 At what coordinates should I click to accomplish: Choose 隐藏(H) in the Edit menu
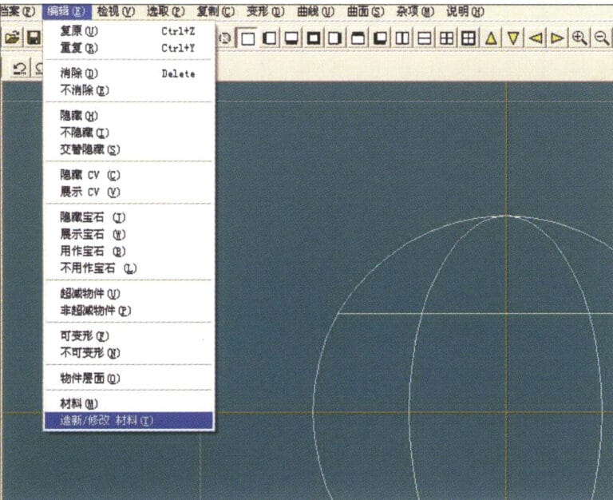tap(129, 115)
